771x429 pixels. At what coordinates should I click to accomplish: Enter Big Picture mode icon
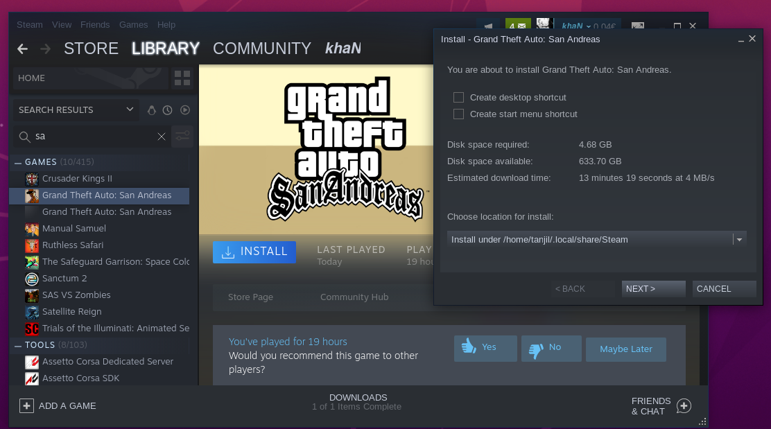(638, 26)
